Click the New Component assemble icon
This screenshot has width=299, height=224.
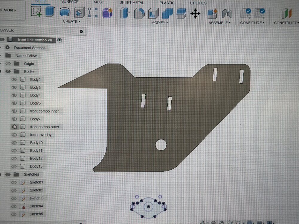pos(213,14)
